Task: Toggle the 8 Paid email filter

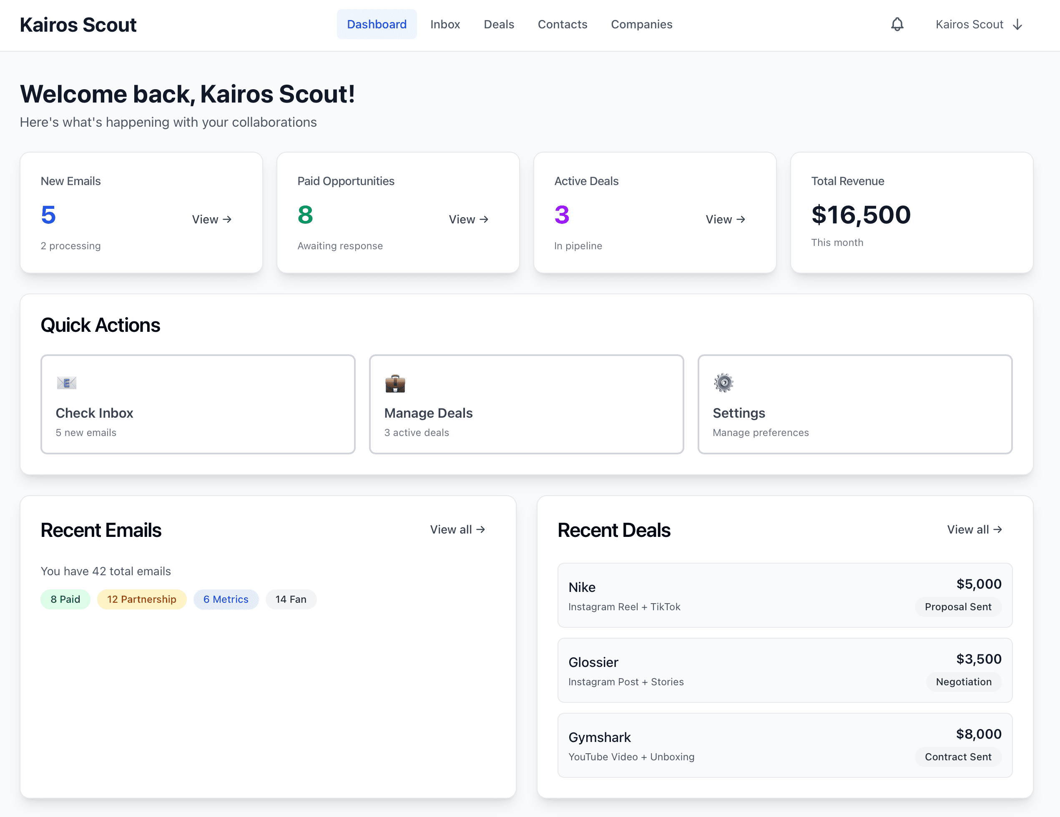Action: pos(65,599)
